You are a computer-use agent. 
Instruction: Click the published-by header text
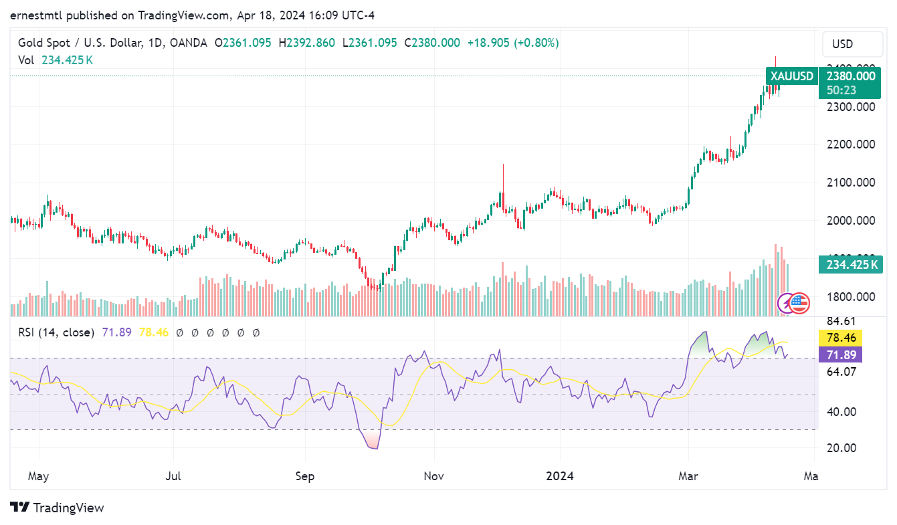[192, 15]
